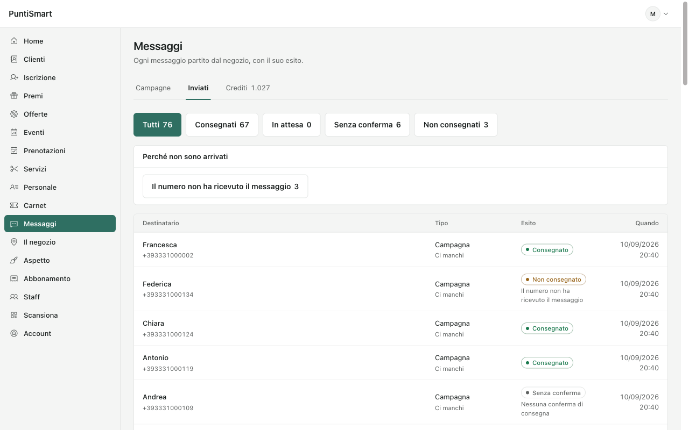The width and height of the screenshot is (689, 430).
Task: Click the Premi gift icon
Action: 14,96
